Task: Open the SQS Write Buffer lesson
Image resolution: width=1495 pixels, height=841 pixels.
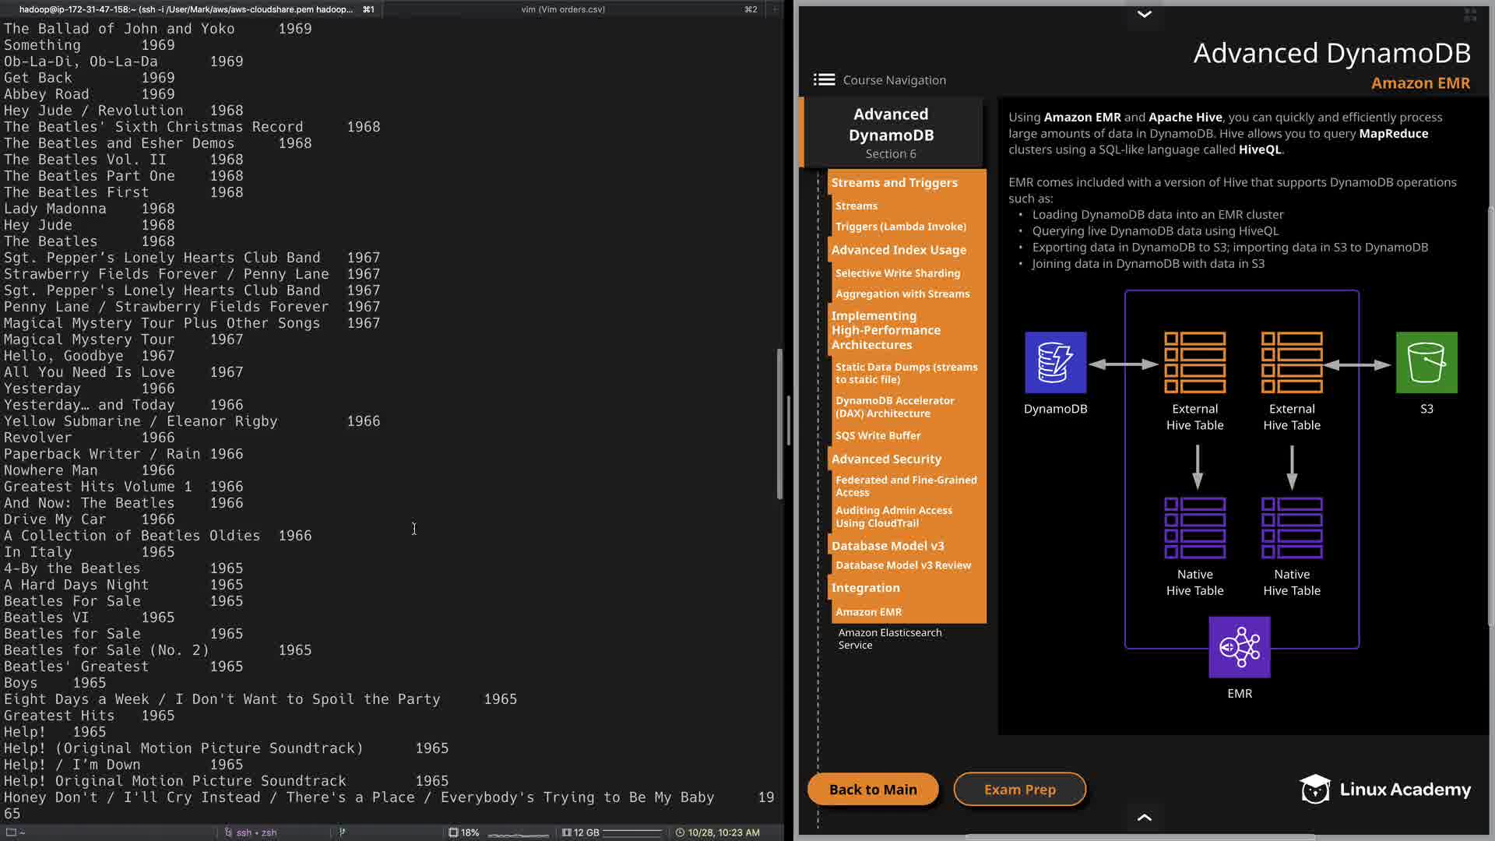Action: click(x=878, y=435)
